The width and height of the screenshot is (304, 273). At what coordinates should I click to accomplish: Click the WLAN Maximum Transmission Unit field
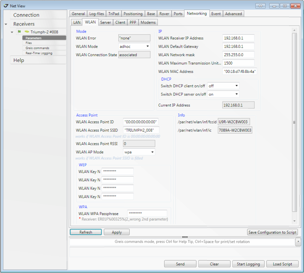click(238, 63)
